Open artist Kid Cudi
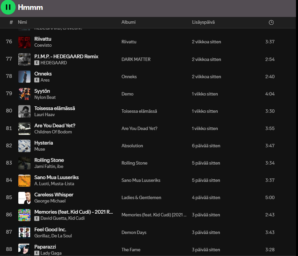Image resolution: width=298 pixels, height=256 pixels. click(x=76, y=218)
